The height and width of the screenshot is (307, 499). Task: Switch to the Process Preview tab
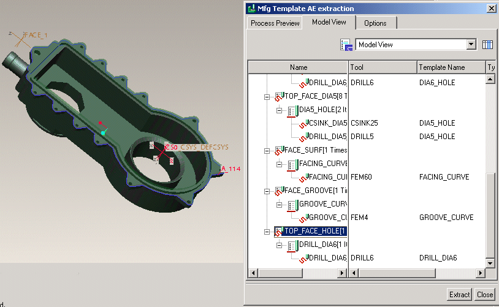[x=275, y=23]
